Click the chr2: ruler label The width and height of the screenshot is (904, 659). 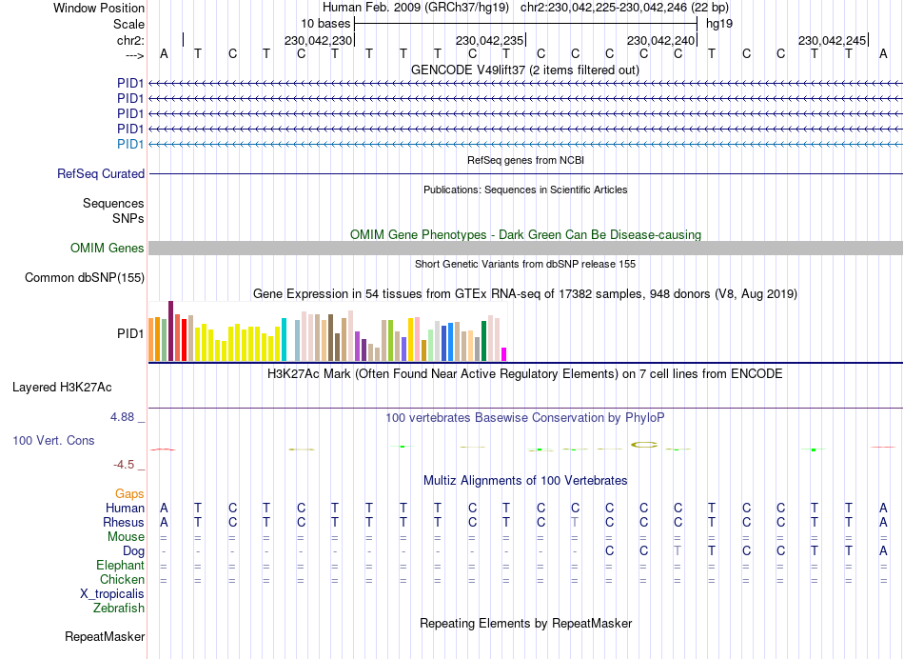point(130,40)
